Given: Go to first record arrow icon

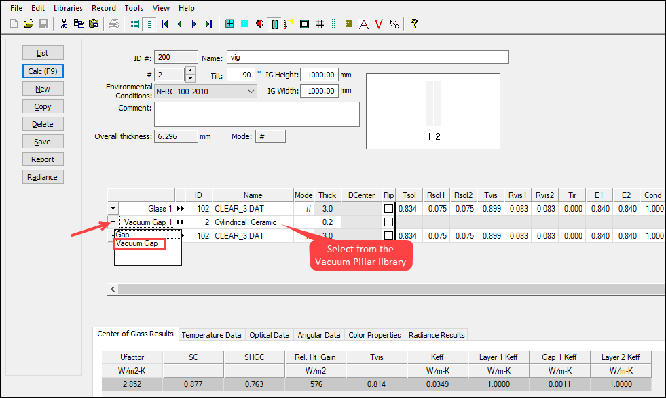Looking at the screenshot, I should point(164,24).
